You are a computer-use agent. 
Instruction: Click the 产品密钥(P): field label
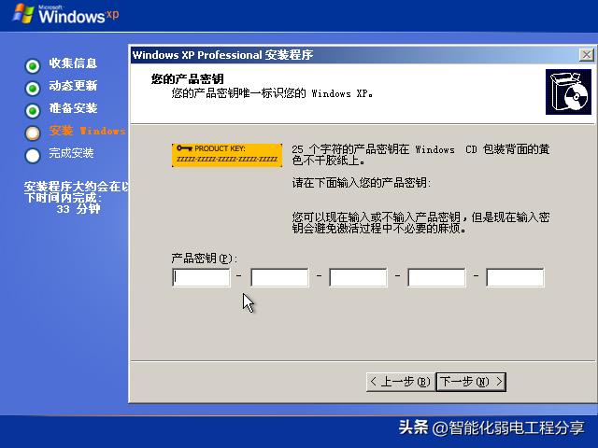205,259
